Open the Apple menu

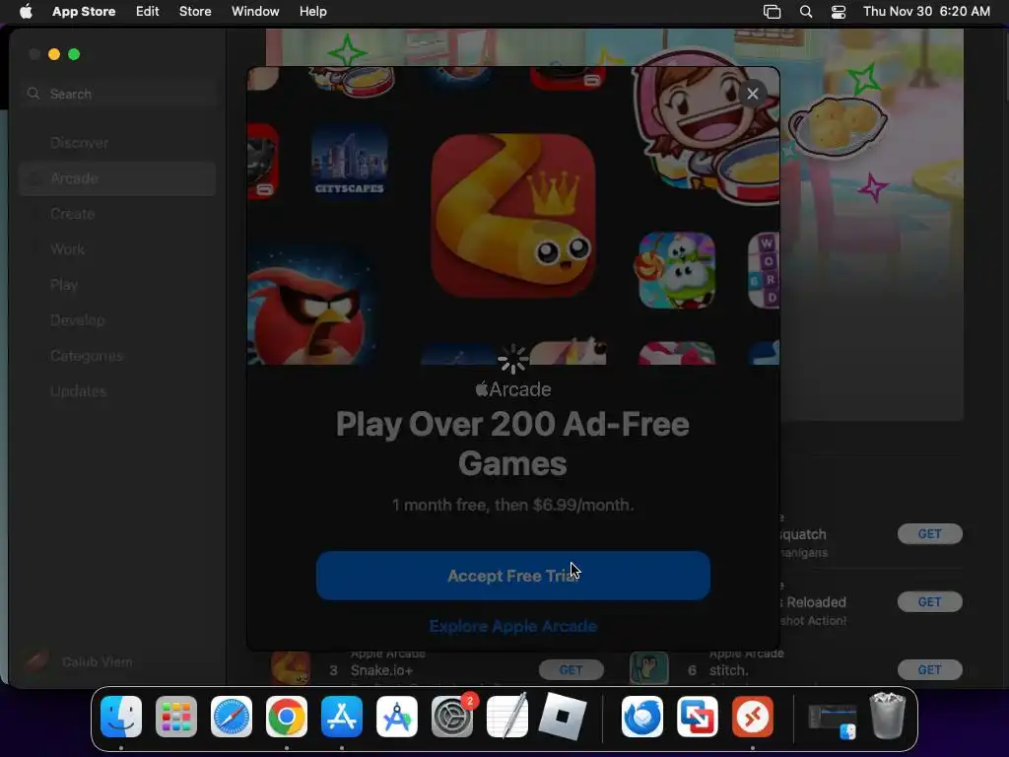[26, 11]
